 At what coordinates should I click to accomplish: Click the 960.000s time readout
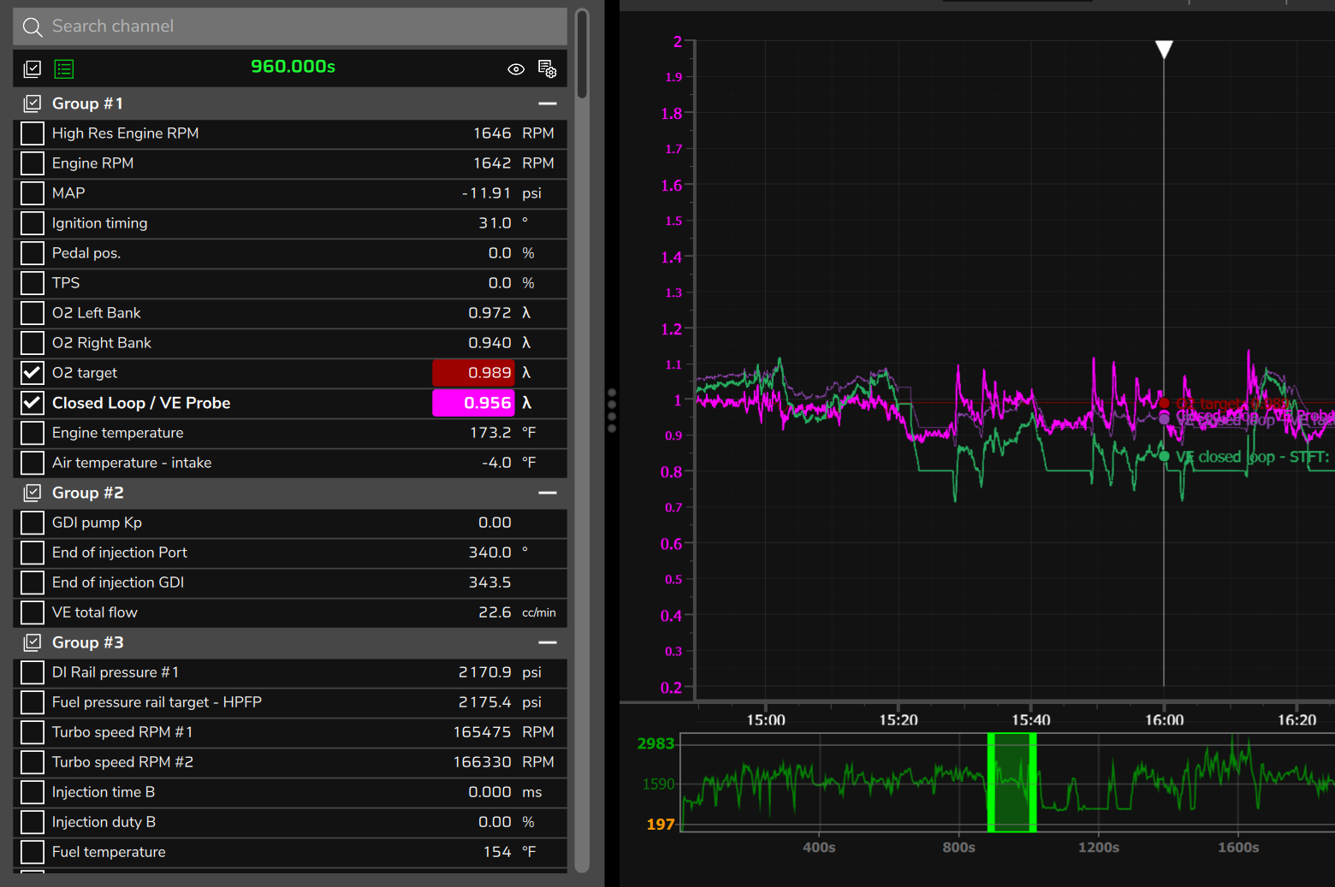pos(293,67)
